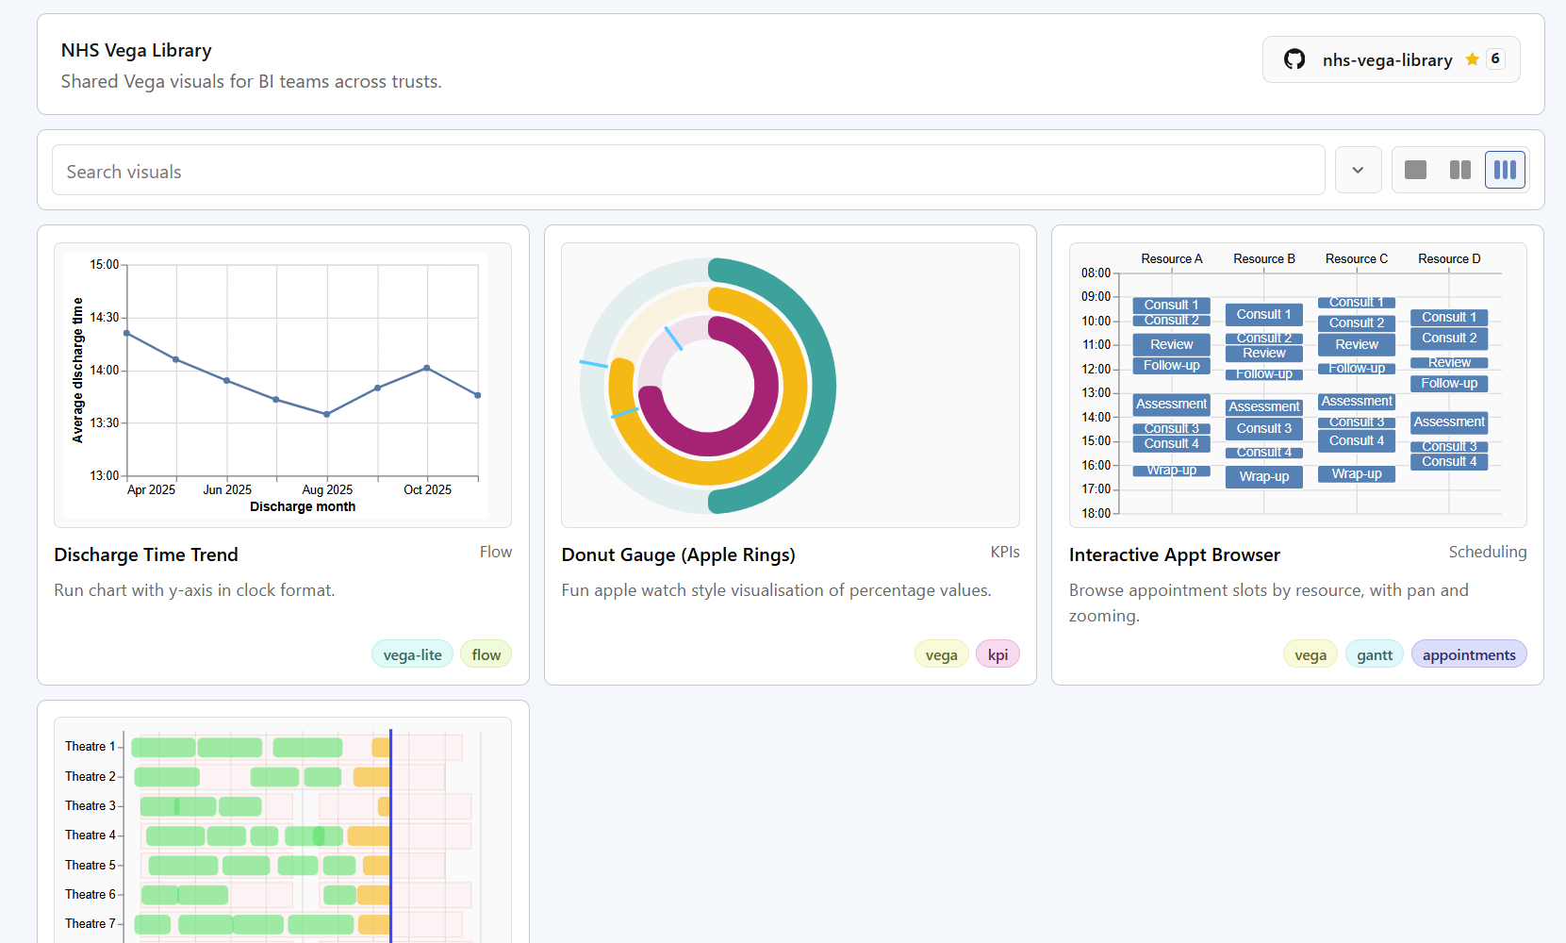The image size is (1566, 943).
Task: Click the Theatre 4 row label
Action: pos(91,835)
